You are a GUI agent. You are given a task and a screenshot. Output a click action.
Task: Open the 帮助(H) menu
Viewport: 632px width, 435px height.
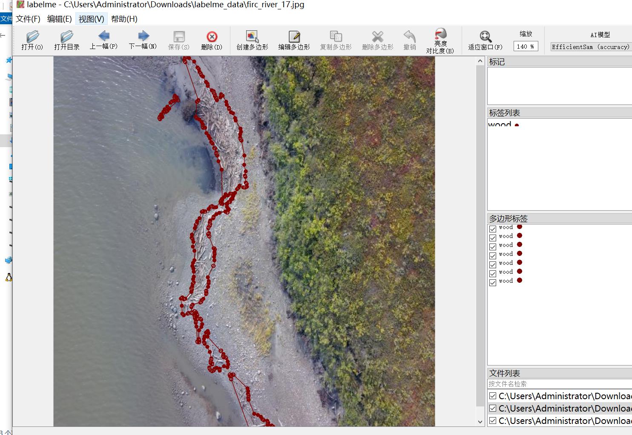124,19
